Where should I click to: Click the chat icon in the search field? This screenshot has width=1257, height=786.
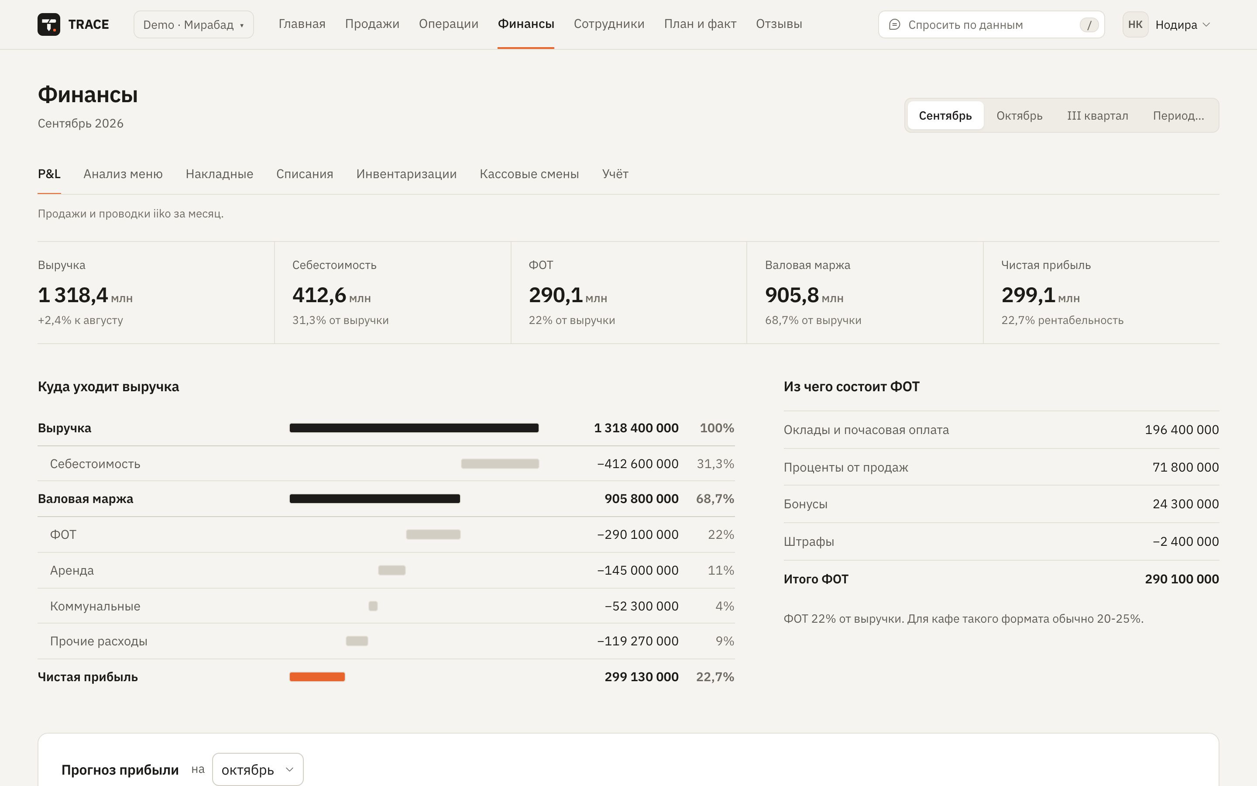(894, 24)
